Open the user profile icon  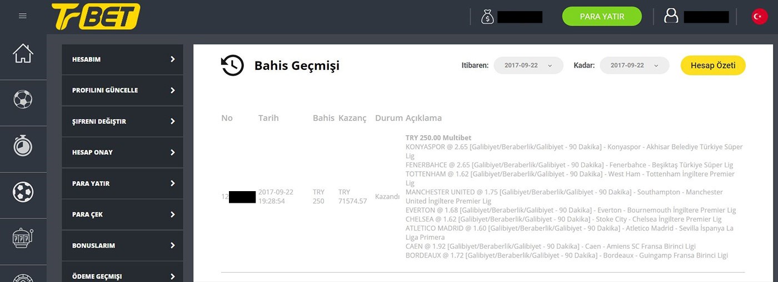[671, 17]
